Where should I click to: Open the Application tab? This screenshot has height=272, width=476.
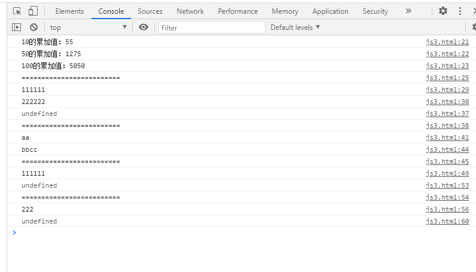[330, 11]
